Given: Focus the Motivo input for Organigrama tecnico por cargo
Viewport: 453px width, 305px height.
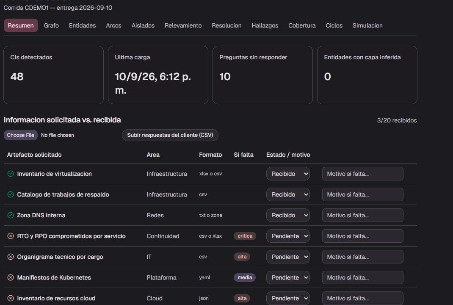Looking at the screenshot, I should point(362,257).
